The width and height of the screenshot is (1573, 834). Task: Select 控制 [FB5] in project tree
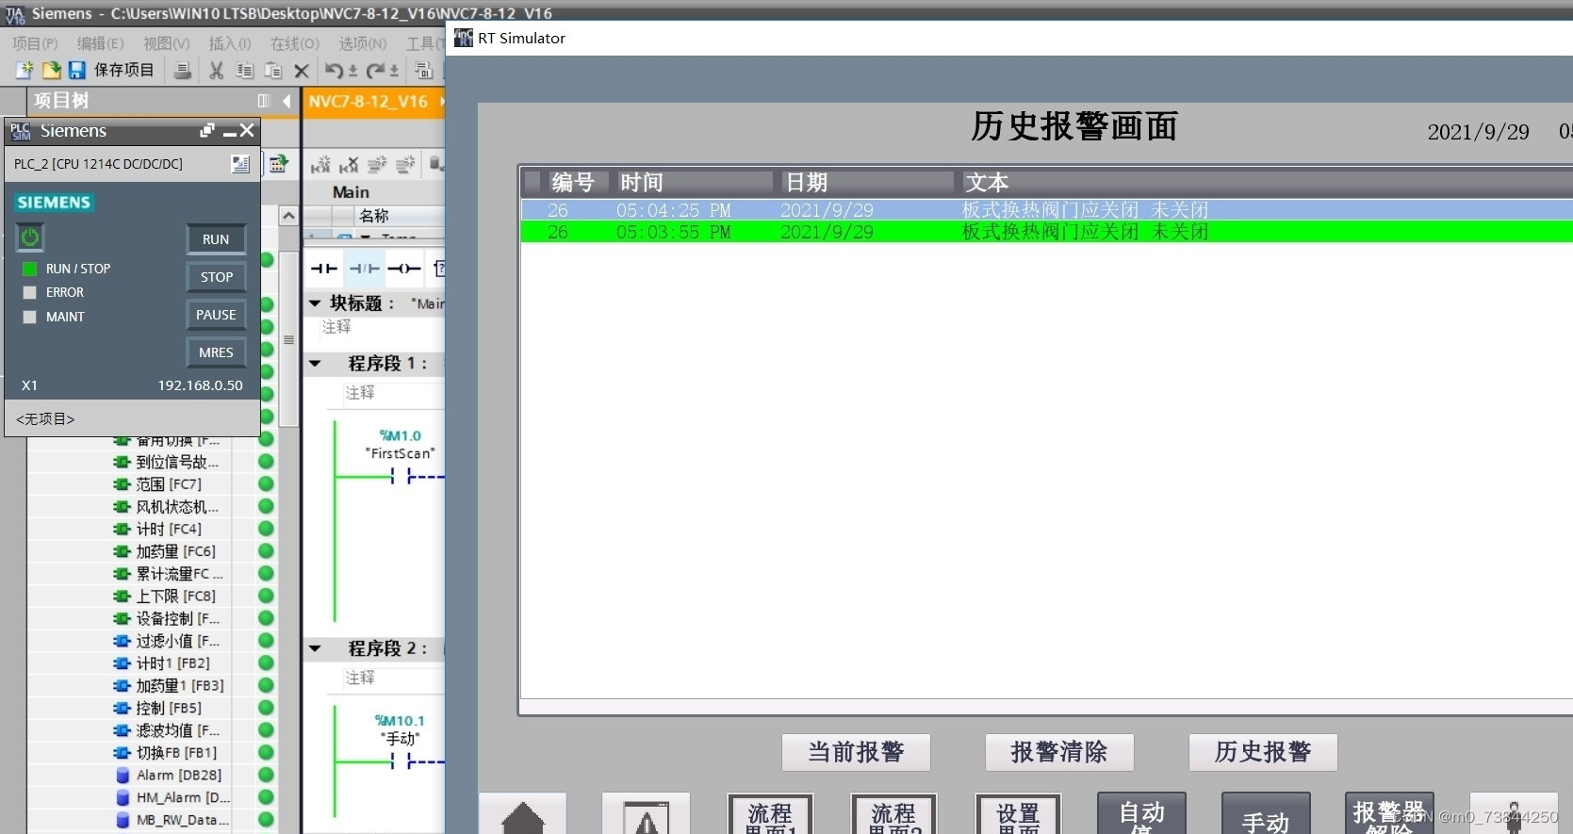(169, 708)
